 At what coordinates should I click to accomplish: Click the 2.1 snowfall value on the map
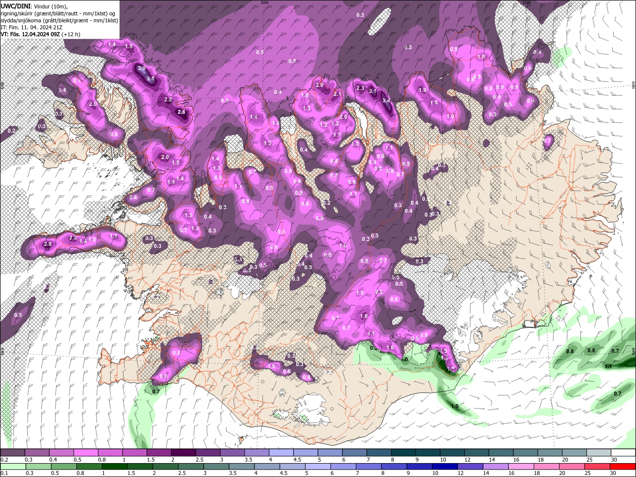337,94
